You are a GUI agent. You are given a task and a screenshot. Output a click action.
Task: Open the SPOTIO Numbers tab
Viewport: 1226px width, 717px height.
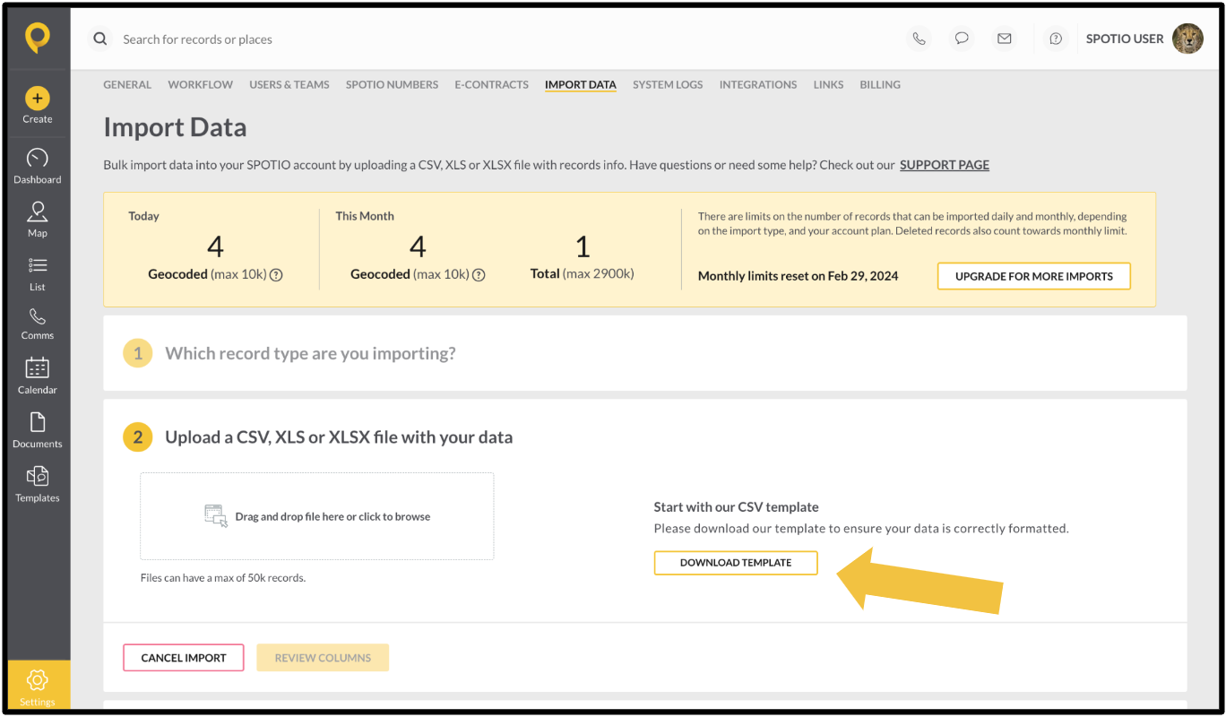pos(392,84)
